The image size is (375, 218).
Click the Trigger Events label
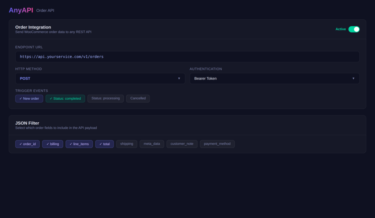click(x=31, y=91)
